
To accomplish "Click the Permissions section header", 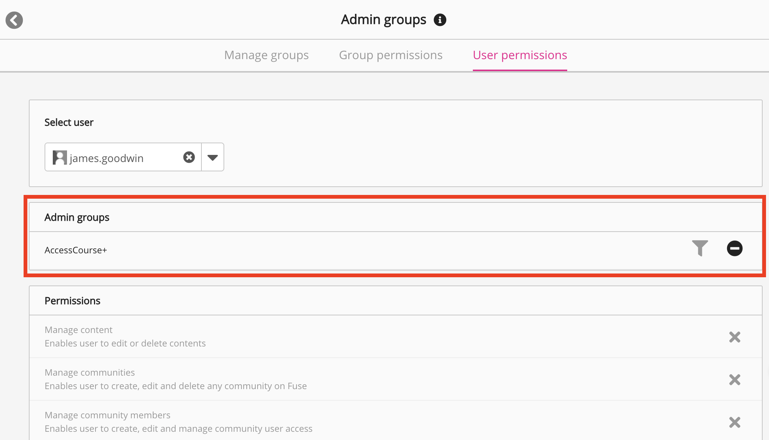I will [73, 301].
